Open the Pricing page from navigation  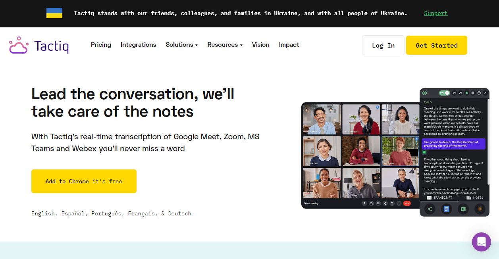[101, 45]
